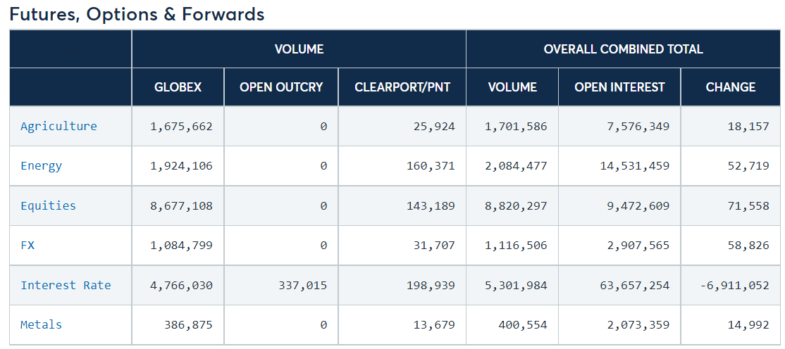The height and width of the screenshot is (349, 785).
Task: Select Energy open interest 14,531,459
Action: click(635, 166)
